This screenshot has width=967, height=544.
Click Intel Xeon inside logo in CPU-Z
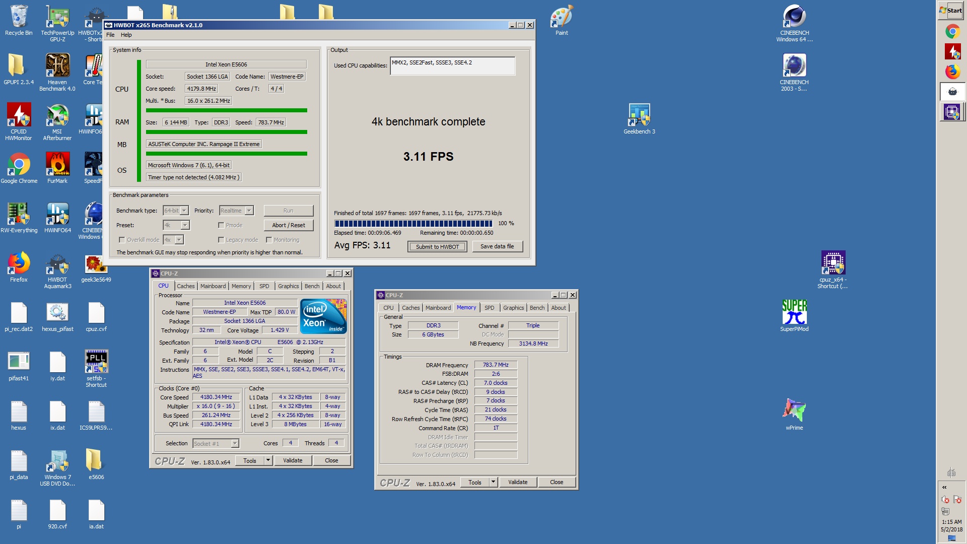323,316
